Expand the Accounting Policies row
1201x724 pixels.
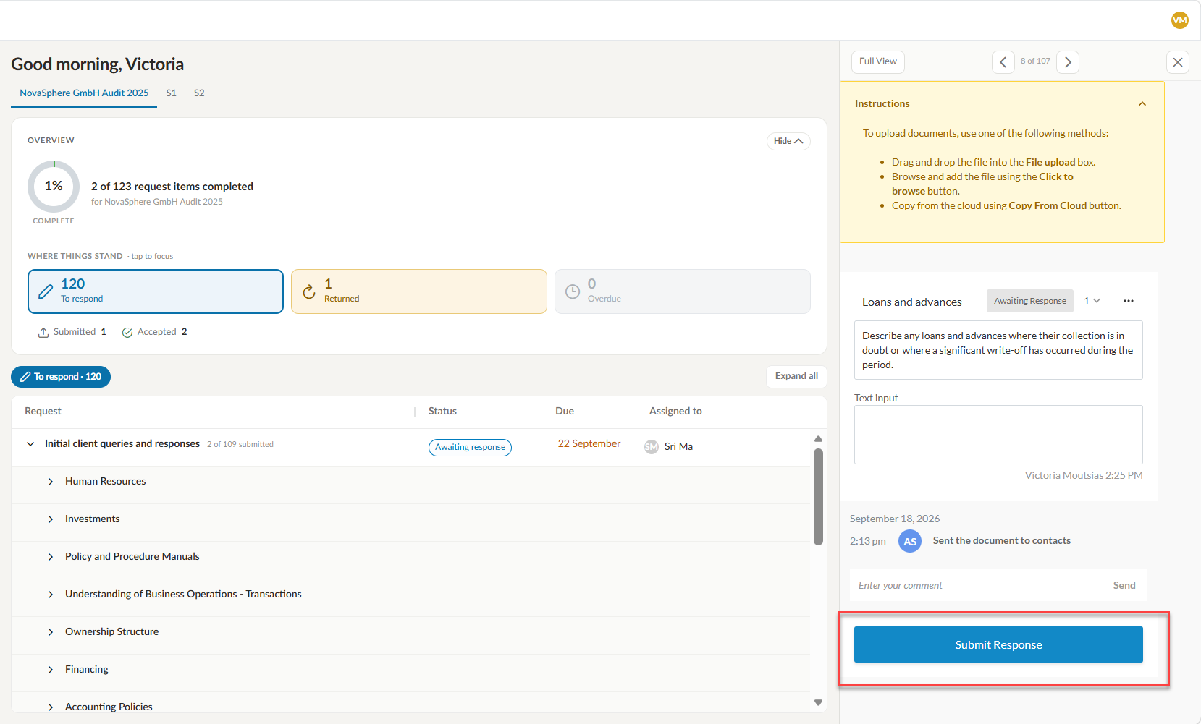51,707
